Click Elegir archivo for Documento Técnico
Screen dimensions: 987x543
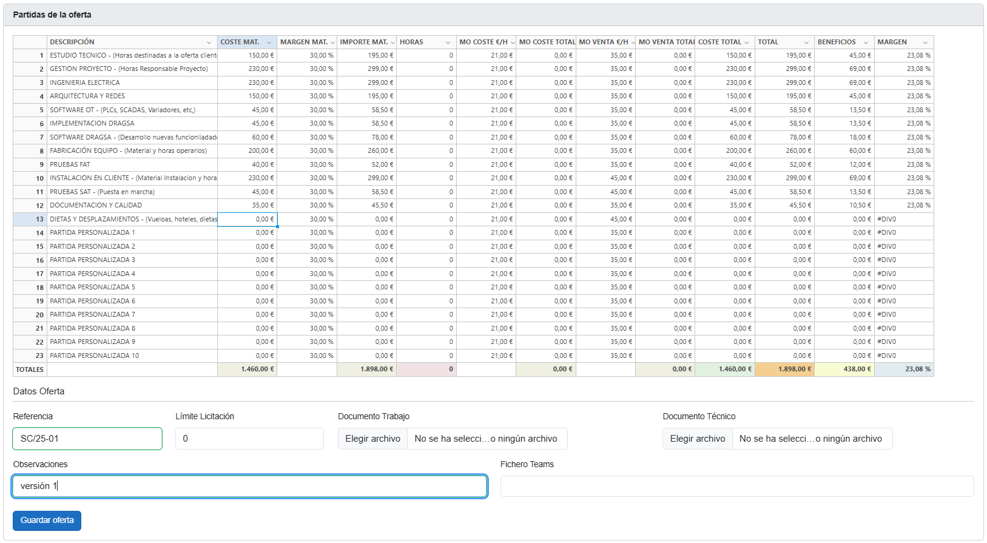697,439
